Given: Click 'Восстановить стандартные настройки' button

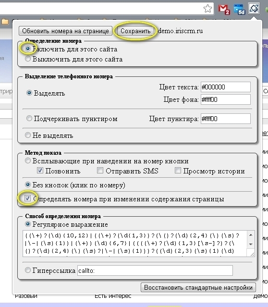Looking at the screenshot, I should 198,287.
